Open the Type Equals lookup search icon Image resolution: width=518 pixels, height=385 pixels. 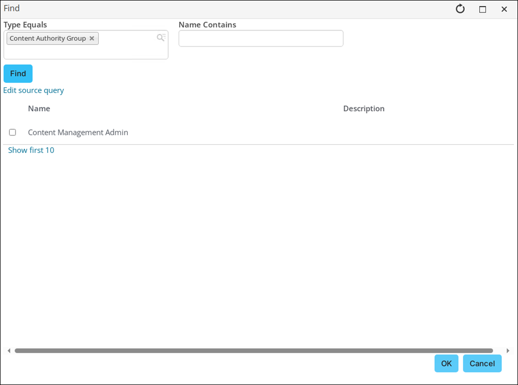tap(161, 37)
